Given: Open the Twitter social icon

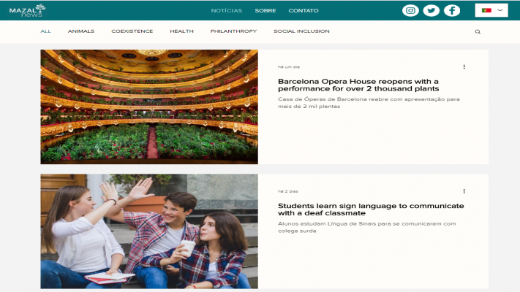Looking at the screenshot, I should coord(432,10).
